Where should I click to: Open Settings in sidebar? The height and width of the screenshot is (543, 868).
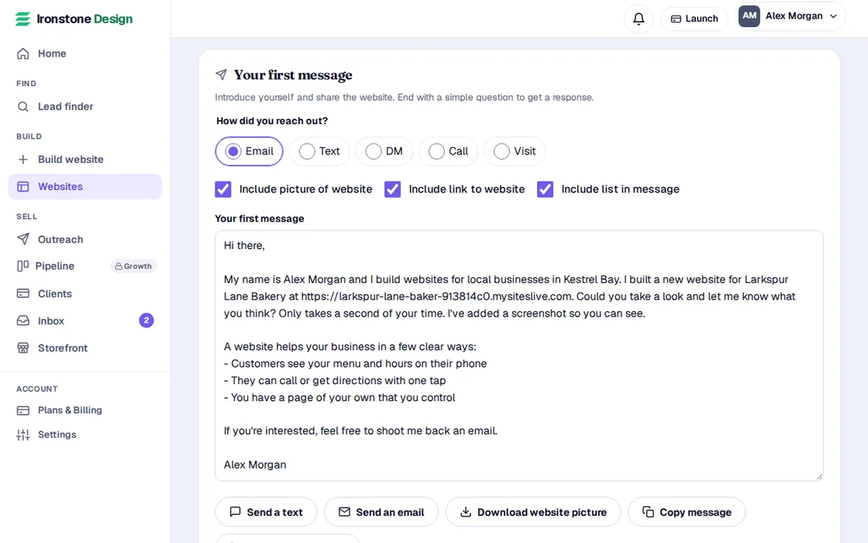(85, 435)
